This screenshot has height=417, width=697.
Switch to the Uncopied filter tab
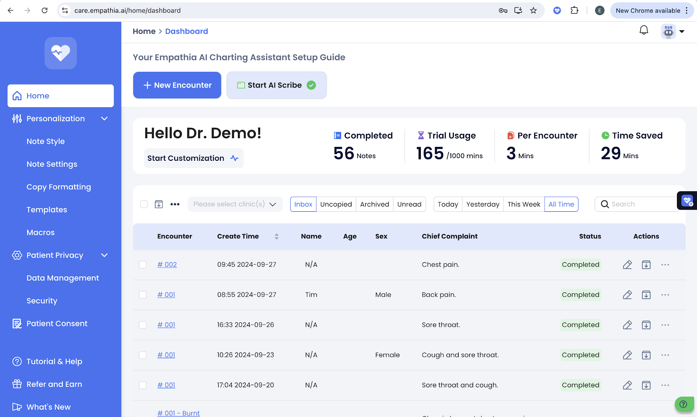pos(336,204)
